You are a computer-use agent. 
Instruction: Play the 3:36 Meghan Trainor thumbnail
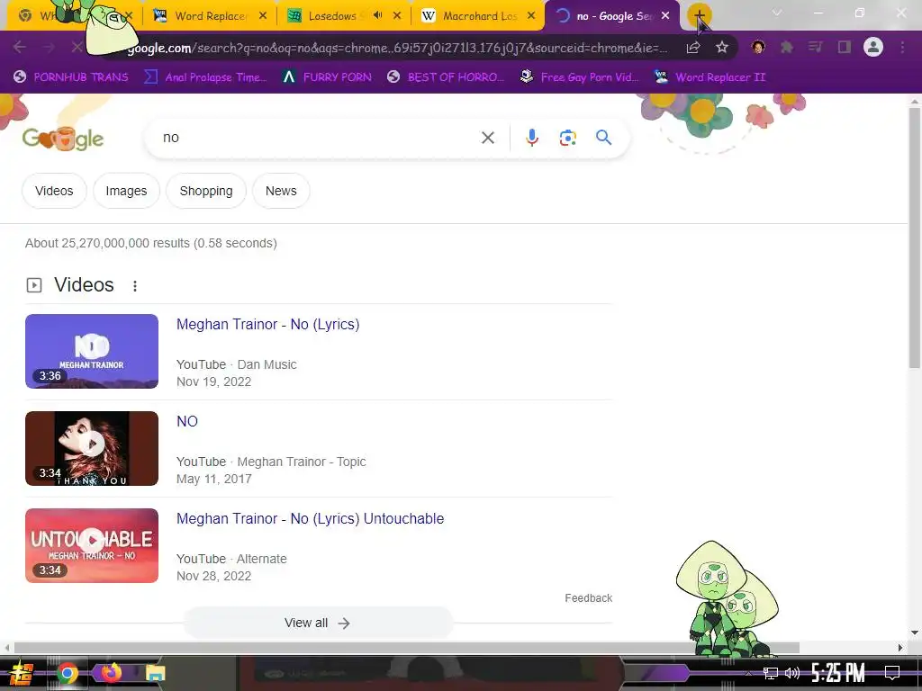click(92, 352)
